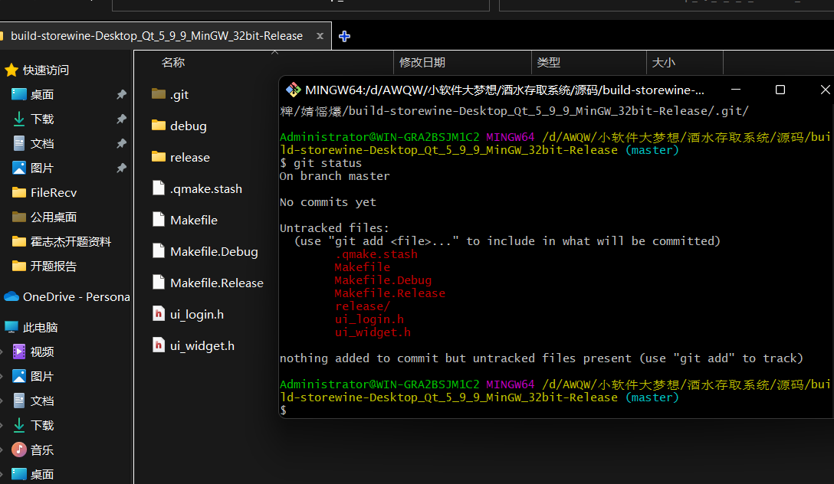Switch to build-storewine-Desktop tab
Viewport: 834px width, 484px height.
pos(156,36)
